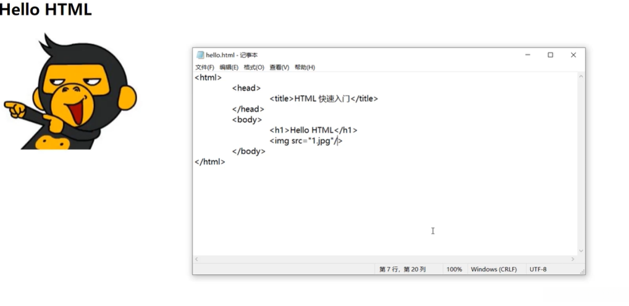The width and height of the screenshot is (629, 306).
Task: Click the Notepad document icon in title bar
Action: [200, 56]
